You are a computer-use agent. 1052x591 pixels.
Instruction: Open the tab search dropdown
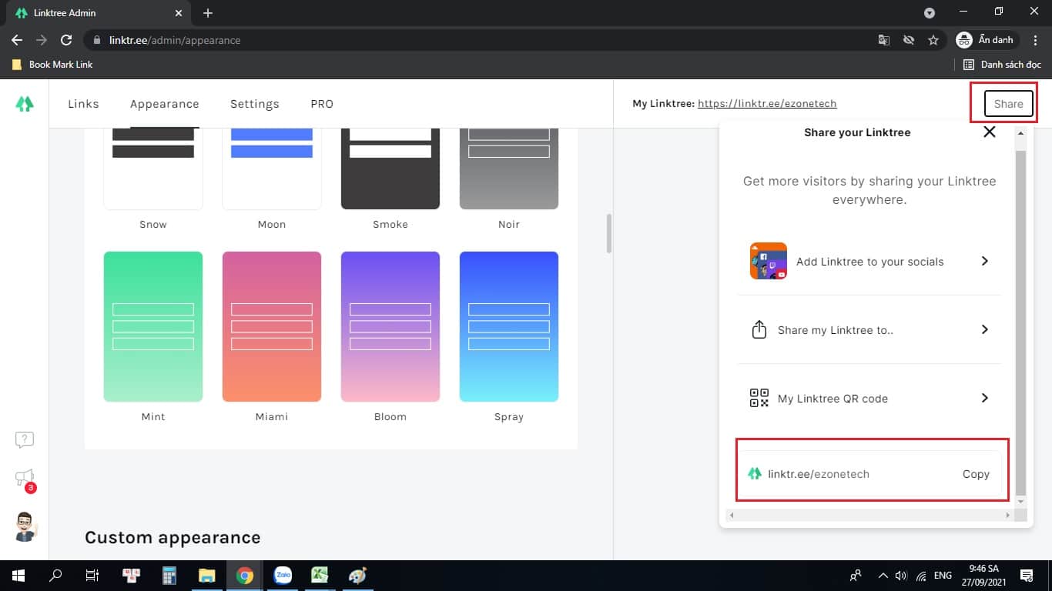pos(930,13)
